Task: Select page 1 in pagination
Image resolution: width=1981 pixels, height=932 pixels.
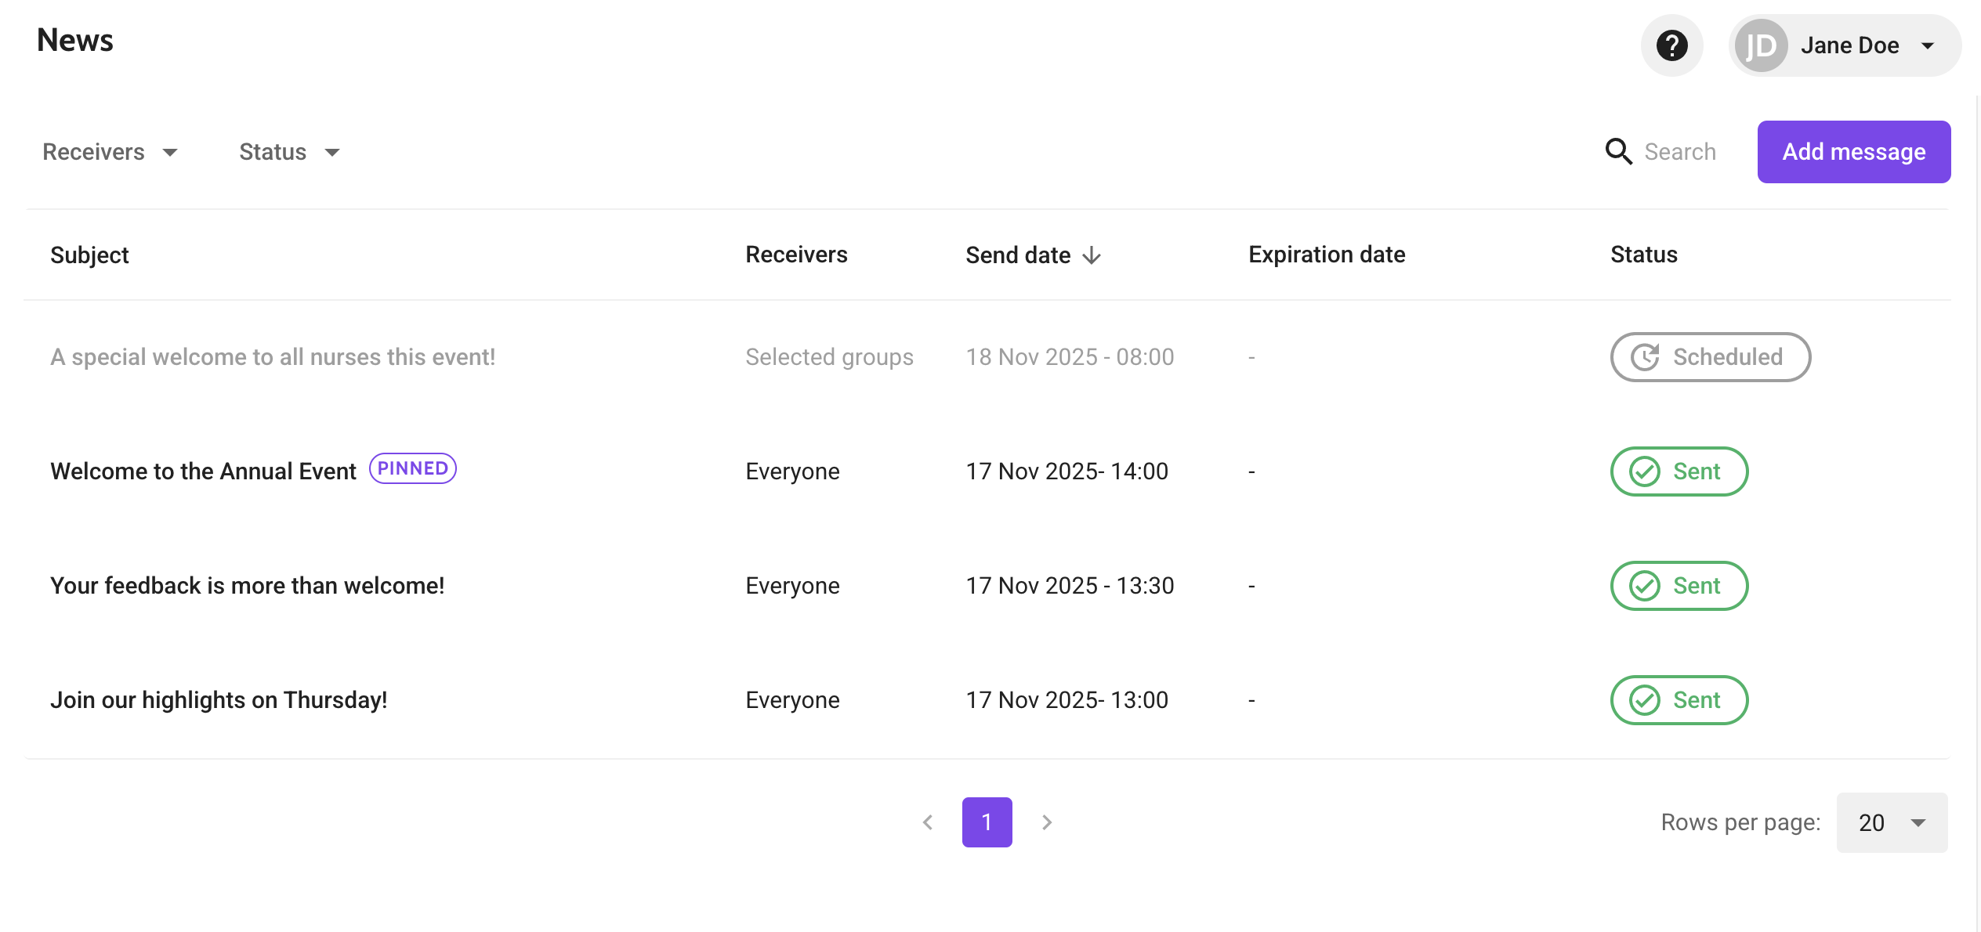Action: (987, 822)
